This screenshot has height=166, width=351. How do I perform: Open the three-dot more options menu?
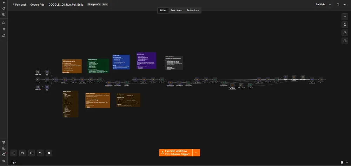pyautogui.click(x=345, y=5)
